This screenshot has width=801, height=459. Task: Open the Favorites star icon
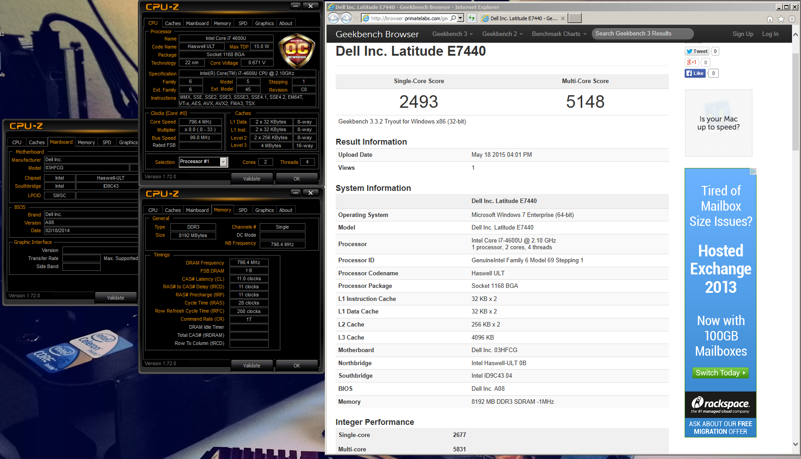781,19
